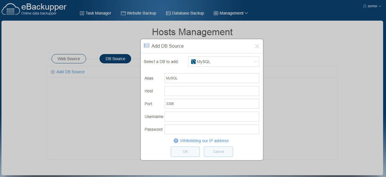This screenshot has height=177, width=386.
Task: Open the Select a DB dropdown
Action: pos(224,62)
